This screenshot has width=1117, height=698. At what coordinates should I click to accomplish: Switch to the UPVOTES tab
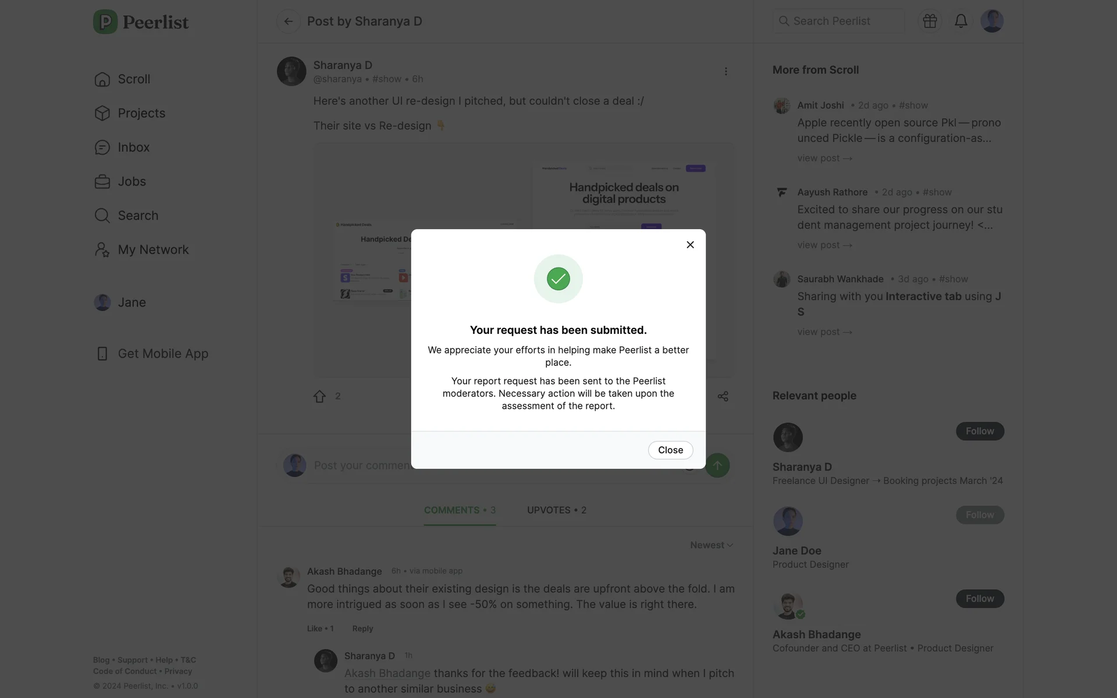(x=556, y=510)
